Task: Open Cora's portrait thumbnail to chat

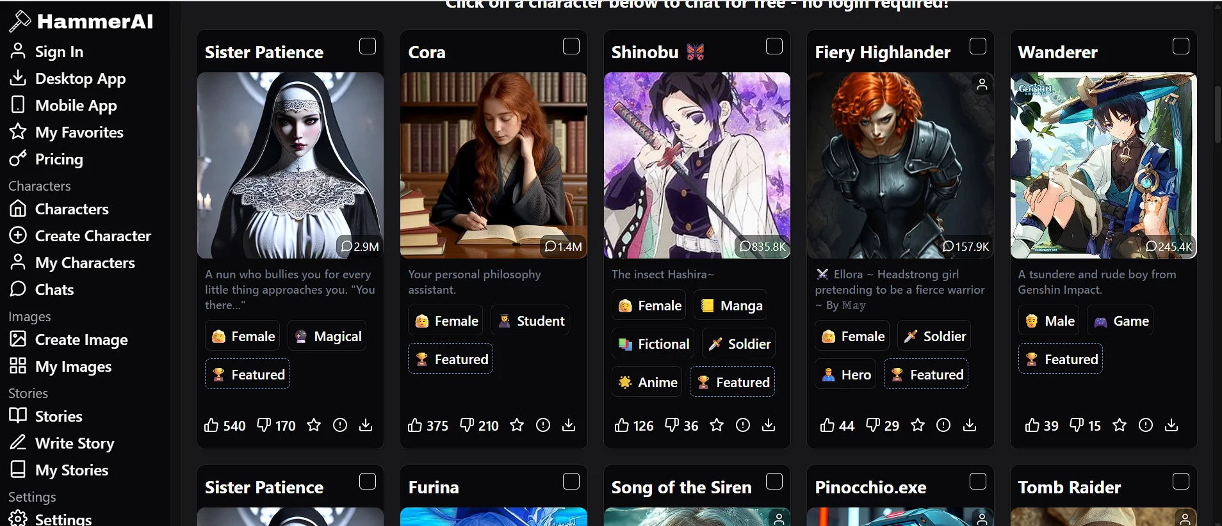Action: pos(494,165)
